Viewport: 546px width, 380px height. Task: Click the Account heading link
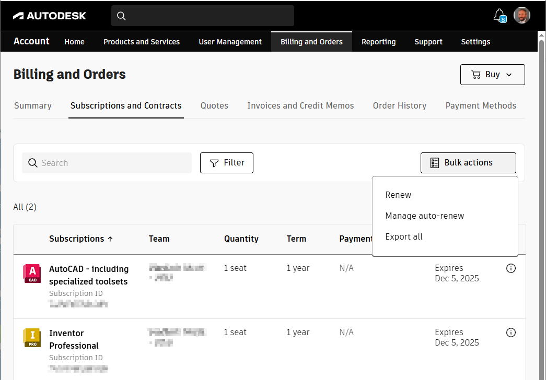[x=31, y=41]
